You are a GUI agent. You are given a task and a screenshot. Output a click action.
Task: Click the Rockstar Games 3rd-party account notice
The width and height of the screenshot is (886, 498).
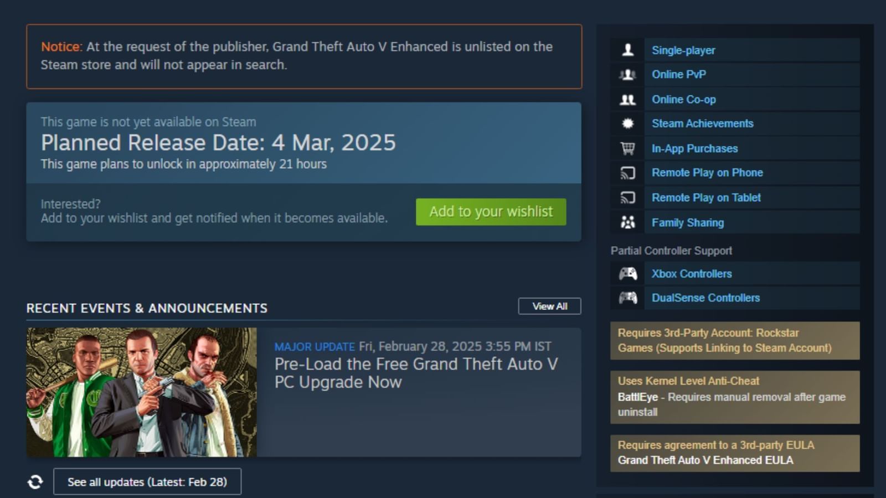click(734, 341)
